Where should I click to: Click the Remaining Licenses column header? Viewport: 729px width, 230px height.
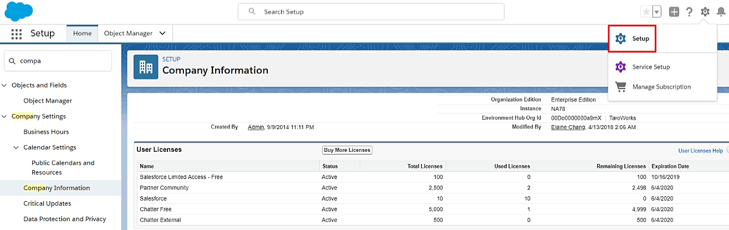pos(621,166)
